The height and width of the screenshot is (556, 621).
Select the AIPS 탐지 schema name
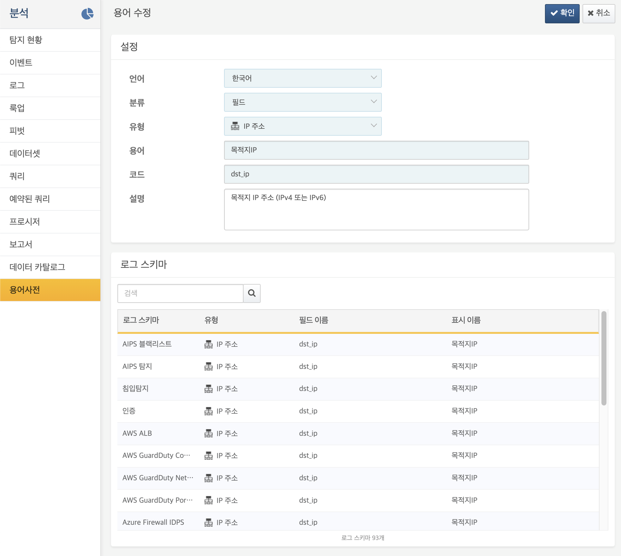[x=137, y=366]
